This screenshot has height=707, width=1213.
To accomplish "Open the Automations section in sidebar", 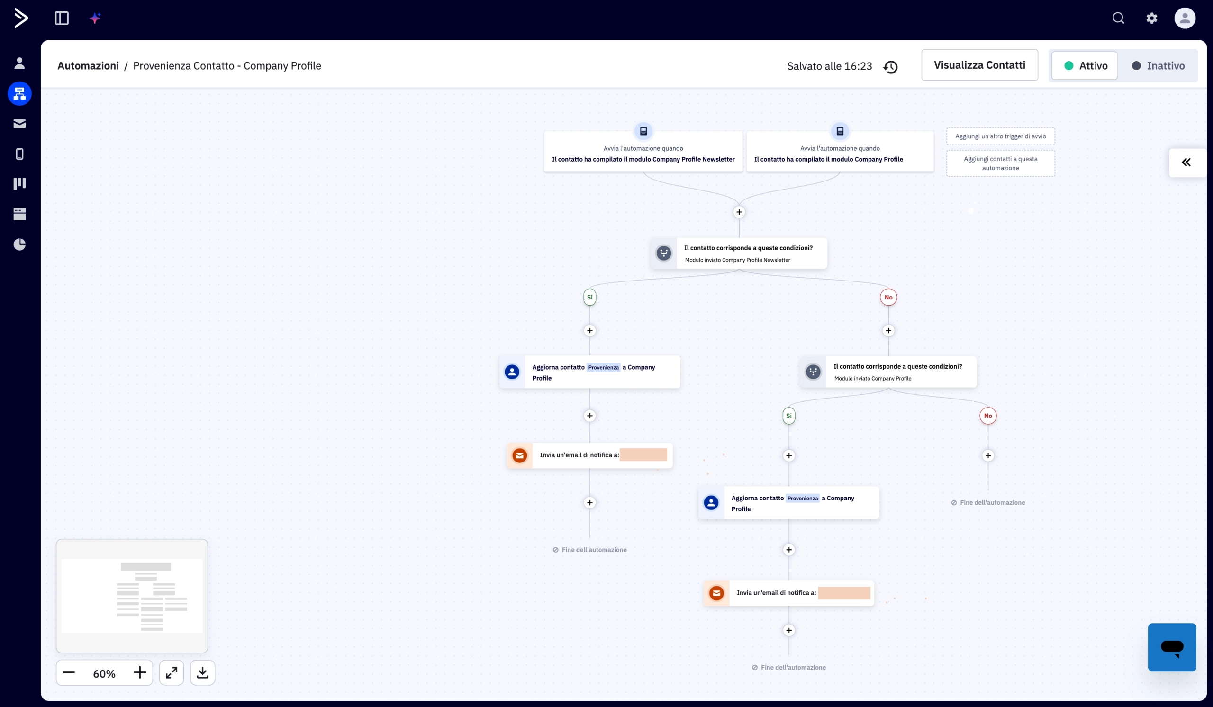I will (x=19, y=93).
